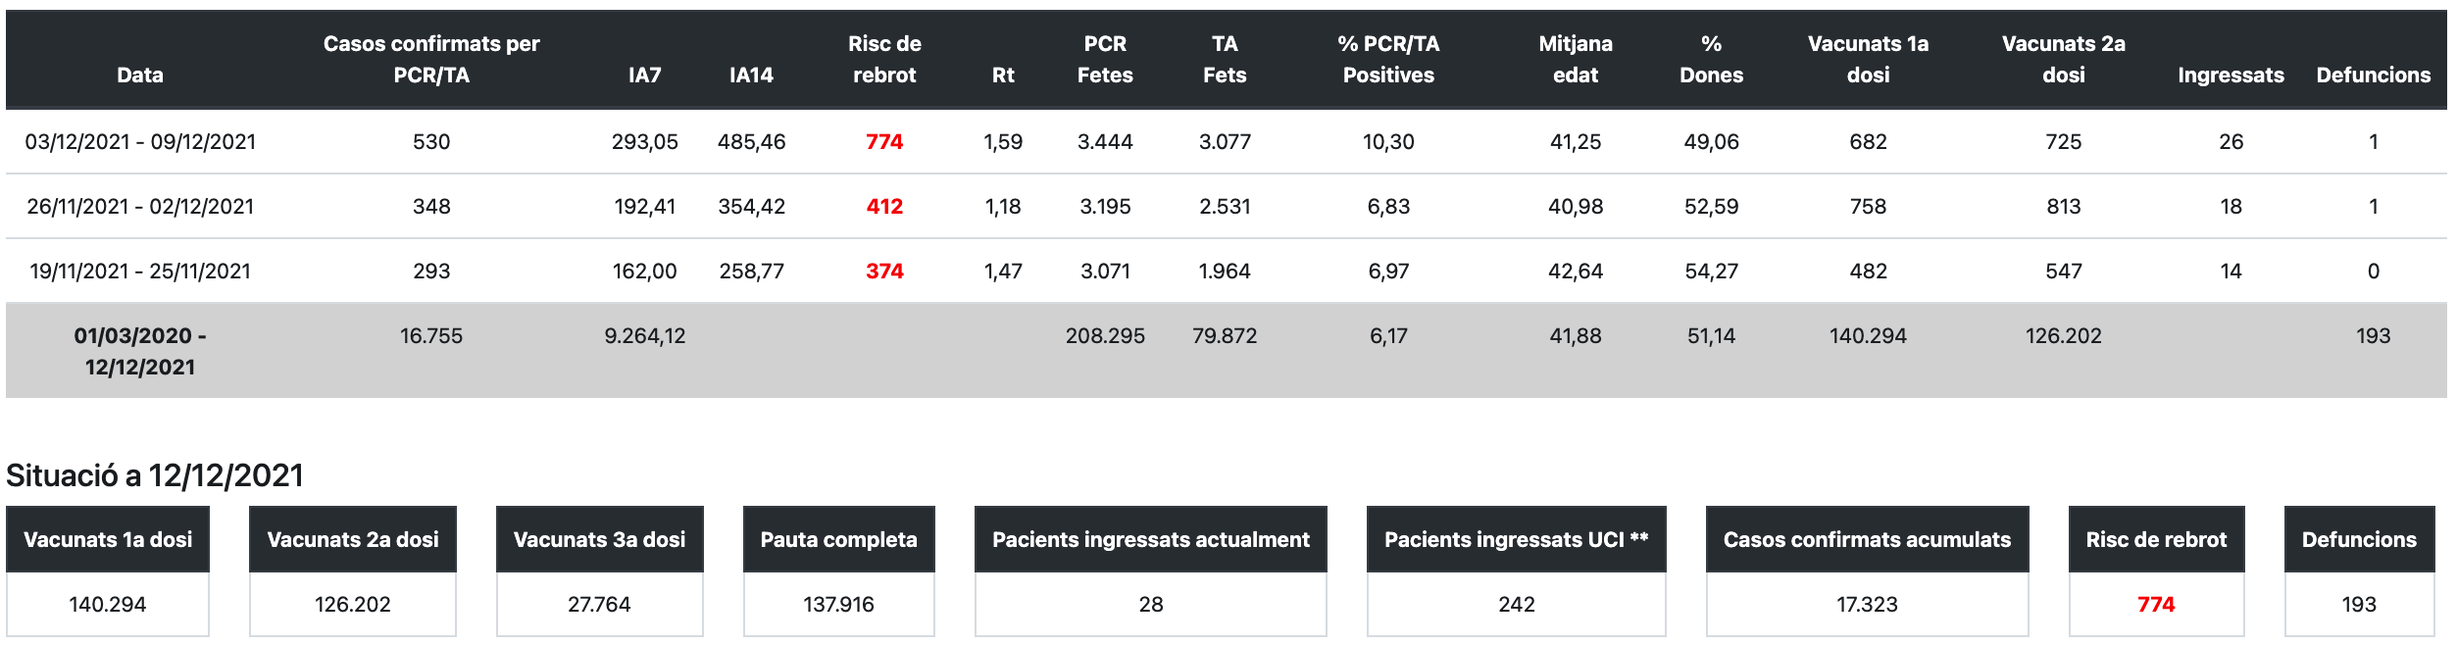
Task: Click the IA14 column header
Action: 751,74
